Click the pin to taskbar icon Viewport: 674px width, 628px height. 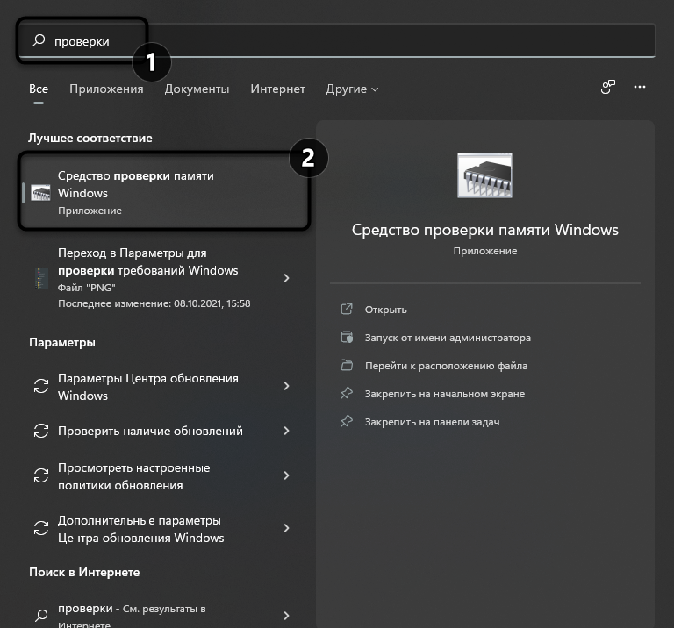pos(347,422)
